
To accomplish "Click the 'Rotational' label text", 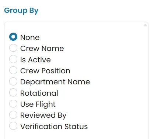I will coord(39,93).
